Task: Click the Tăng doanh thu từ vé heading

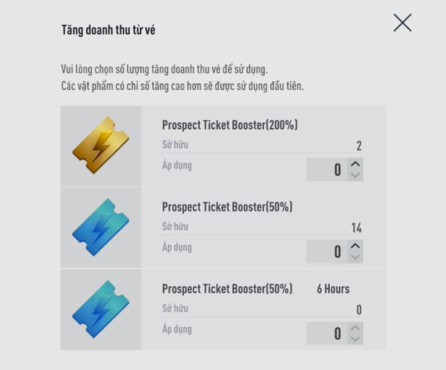Action: point(109,30)
